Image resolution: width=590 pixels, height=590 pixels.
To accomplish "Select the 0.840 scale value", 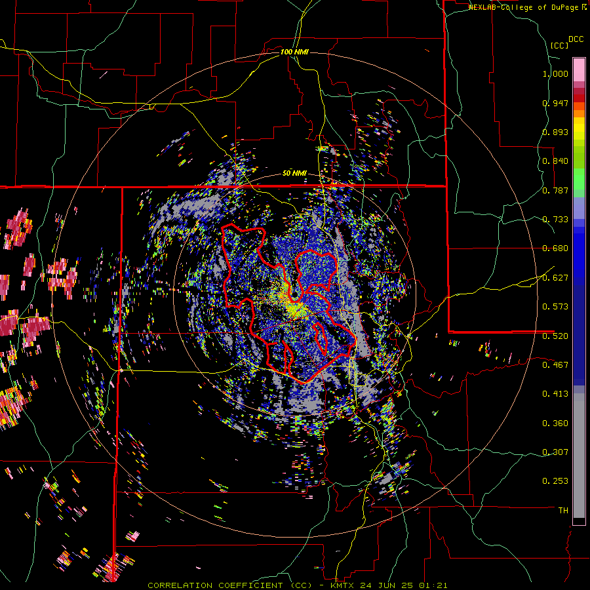I will (x=555, y=161).
